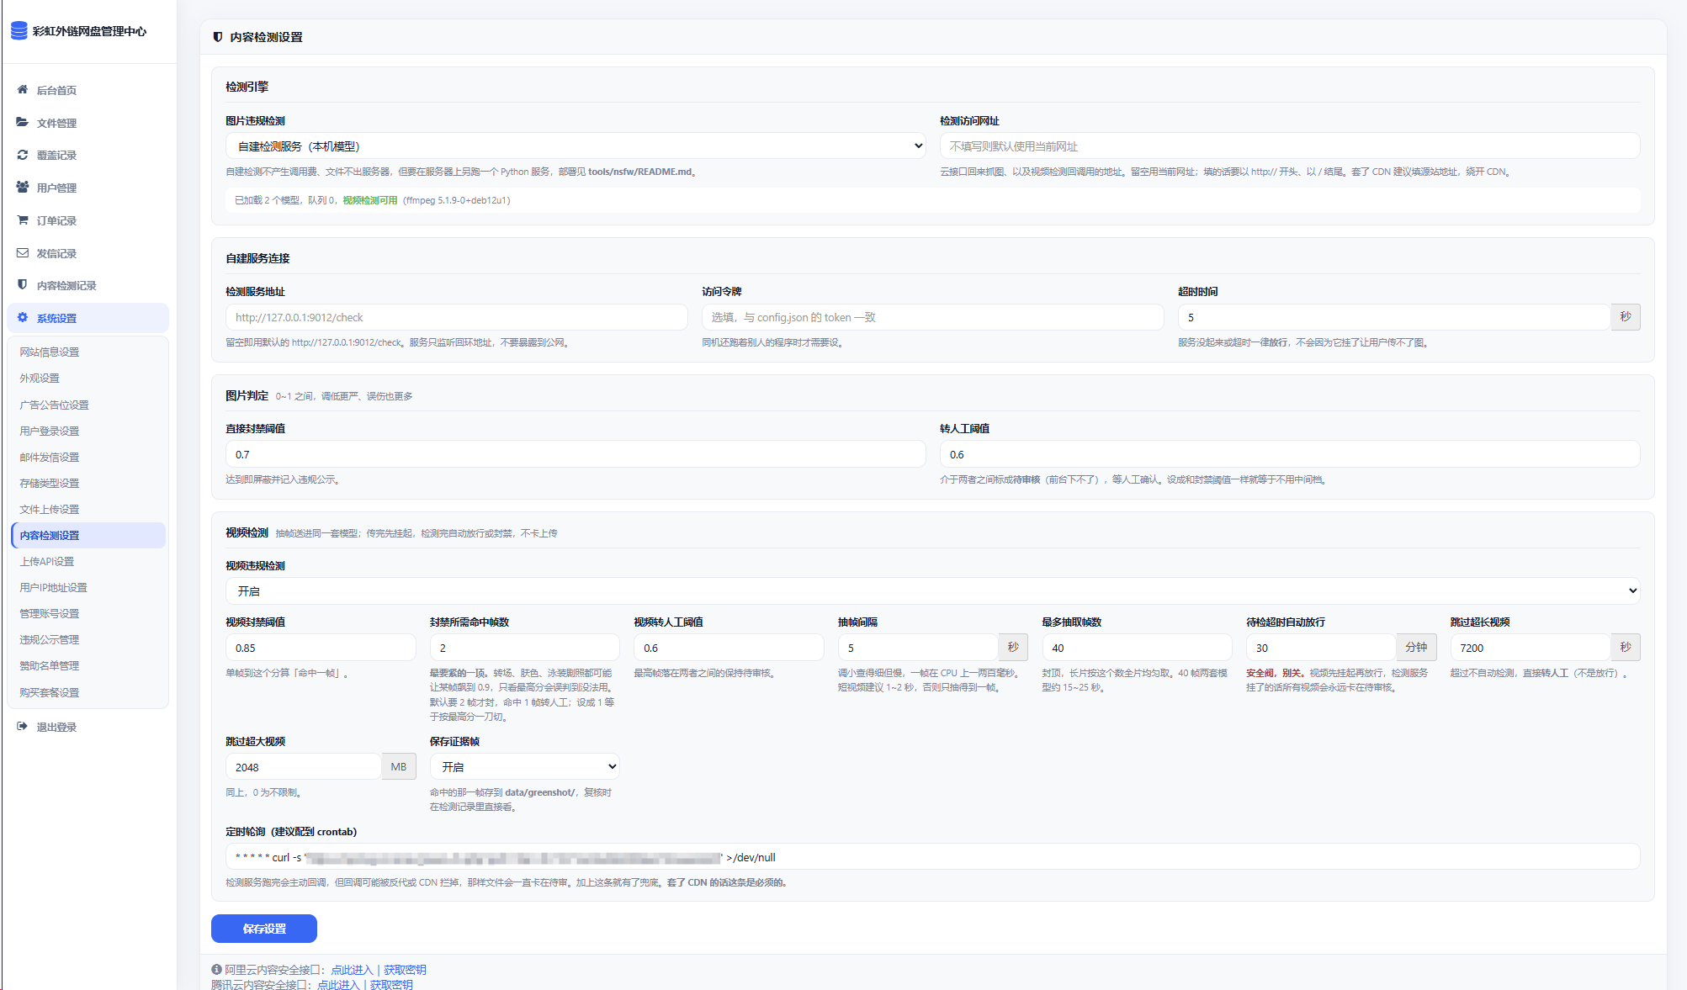Click the 最多抽取帧数 field showing 40

click(x=1137, y=648)
